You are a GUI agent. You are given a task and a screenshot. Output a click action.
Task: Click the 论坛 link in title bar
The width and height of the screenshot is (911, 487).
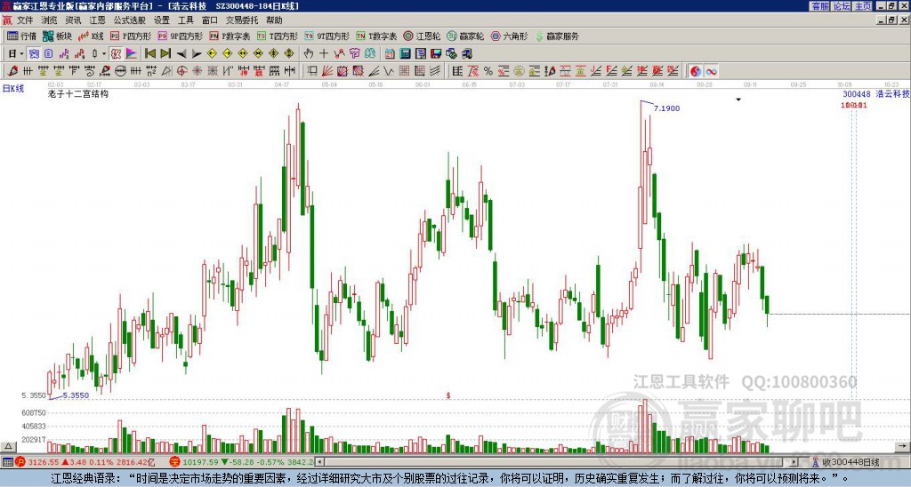pyautogui.click(x=841, y=6)
